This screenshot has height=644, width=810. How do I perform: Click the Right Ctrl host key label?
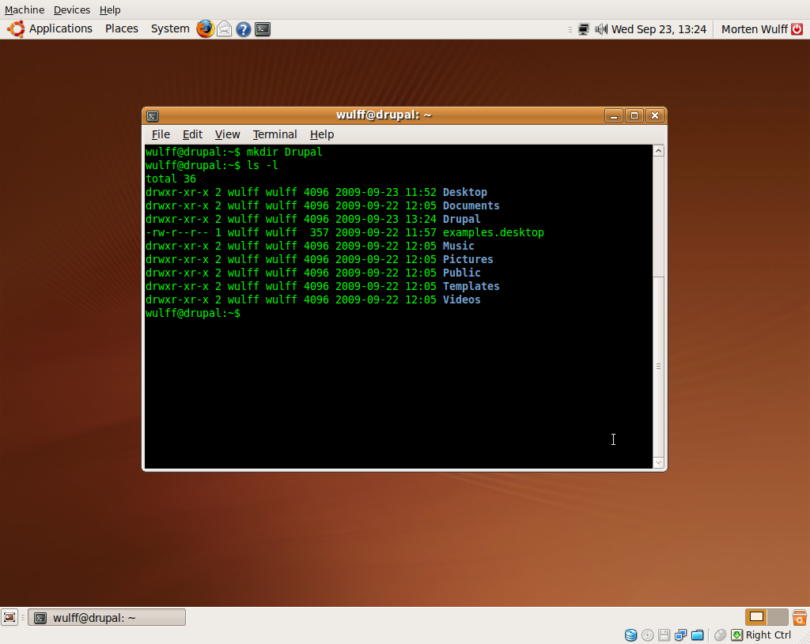768,635
